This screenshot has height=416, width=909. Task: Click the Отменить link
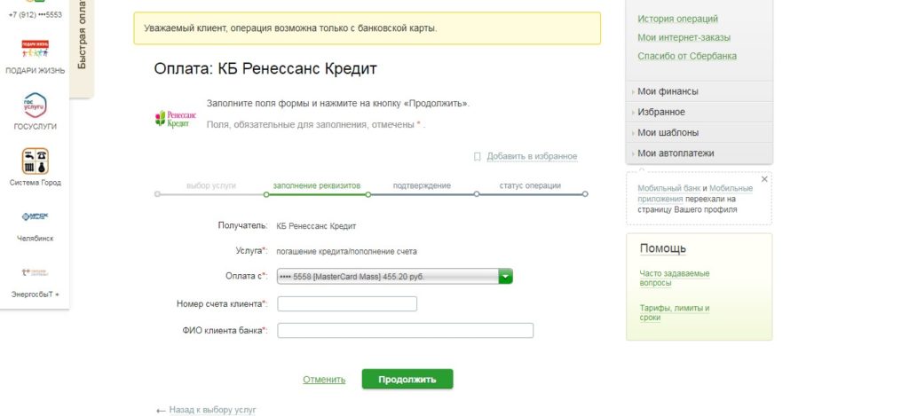tap(324, 380)
